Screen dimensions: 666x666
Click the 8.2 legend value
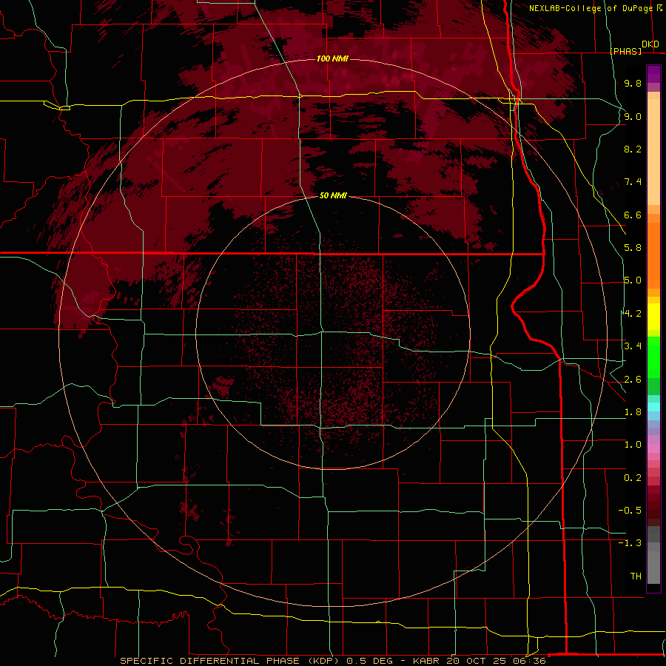coord(633,149)
